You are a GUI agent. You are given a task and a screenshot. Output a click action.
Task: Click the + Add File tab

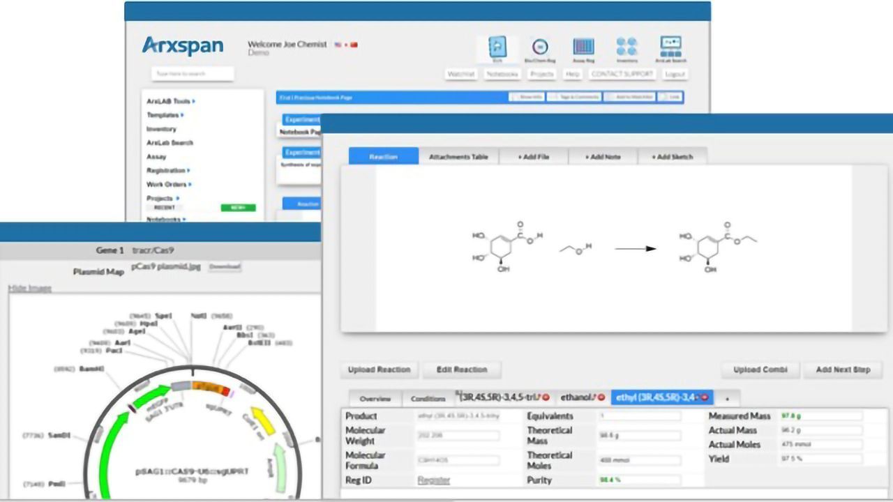(x=534, y=156)
